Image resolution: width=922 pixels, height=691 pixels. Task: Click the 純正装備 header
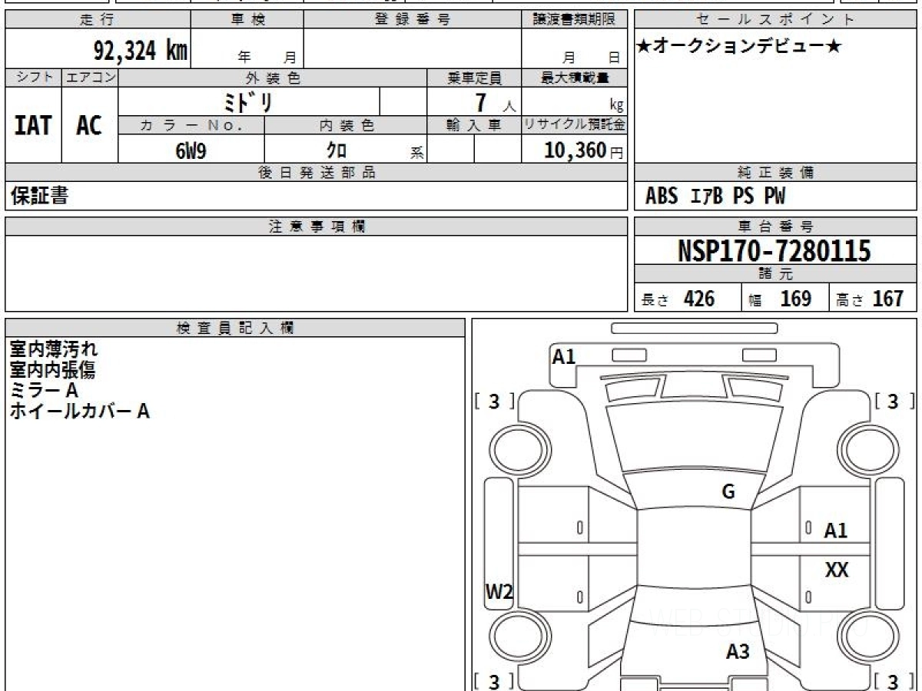(776, 173)
